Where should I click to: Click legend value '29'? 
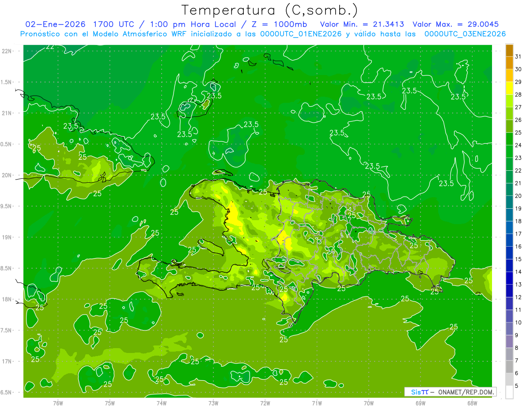pos(518,82)
